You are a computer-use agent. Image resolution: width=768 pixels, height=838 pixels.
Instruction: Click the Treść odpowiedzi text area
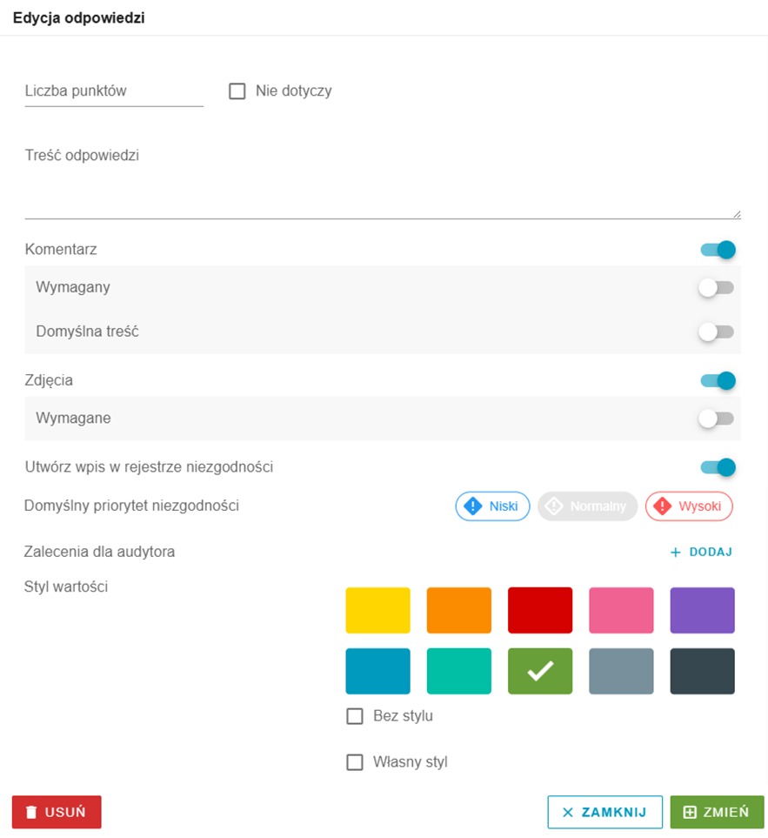383,182
